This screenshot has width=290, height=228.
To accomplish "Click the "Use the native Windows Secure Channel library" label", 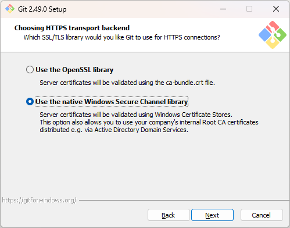I will point(112,102).
